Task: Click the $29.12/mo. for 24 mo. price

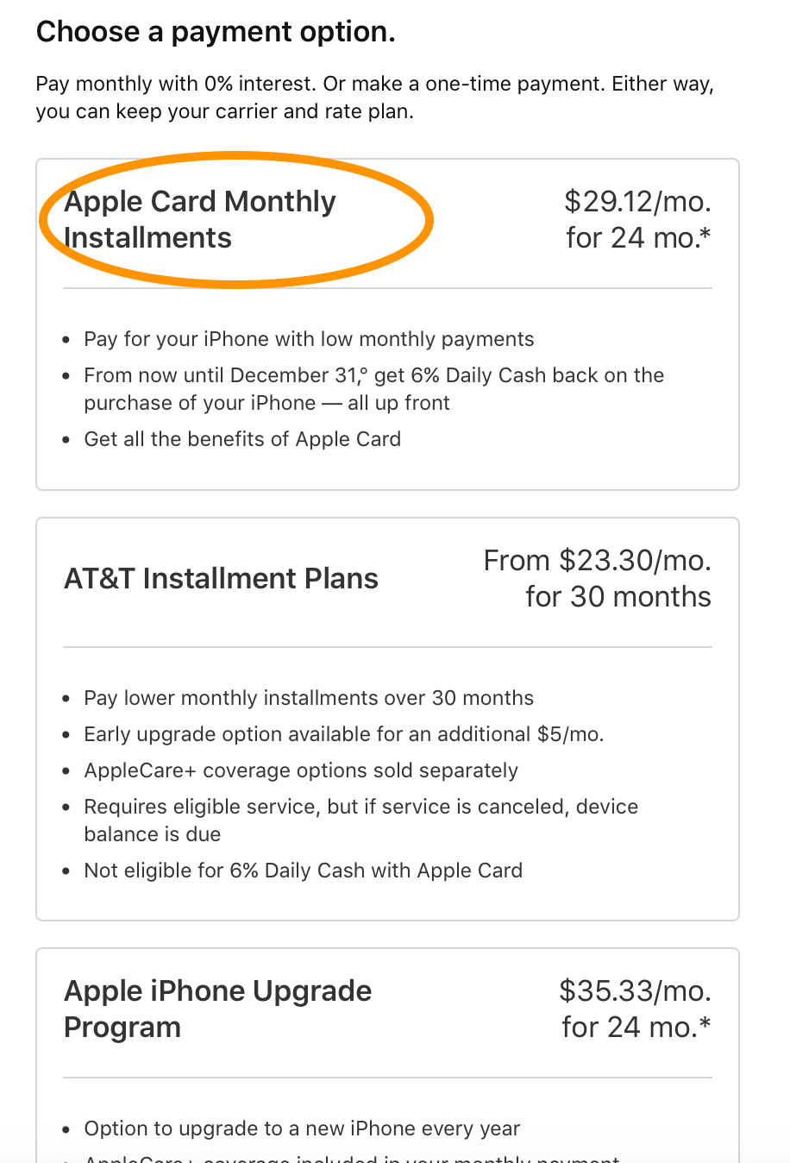Action: (x=638, y=219)
